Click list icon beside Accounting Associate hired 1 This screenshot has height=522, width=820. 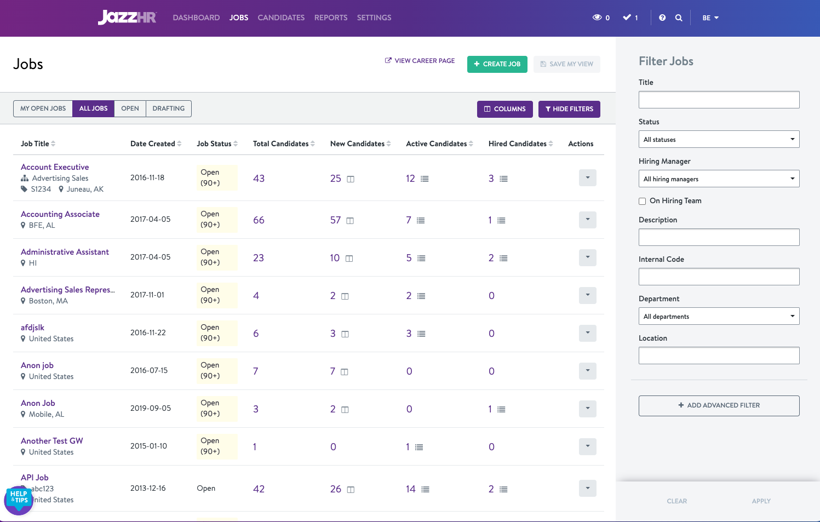point(501,221)
